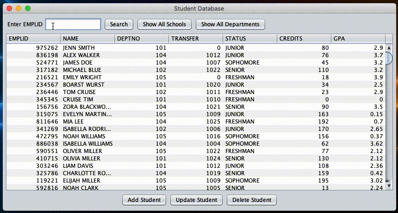
Task: Show All Schools button
Action: (x=164, y=24)
